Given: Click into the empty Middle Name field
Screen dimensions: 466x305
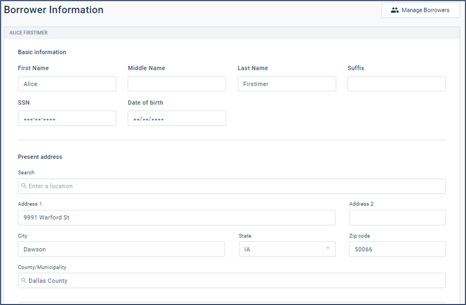Looking at the screenshot, I should pos(177,84).
